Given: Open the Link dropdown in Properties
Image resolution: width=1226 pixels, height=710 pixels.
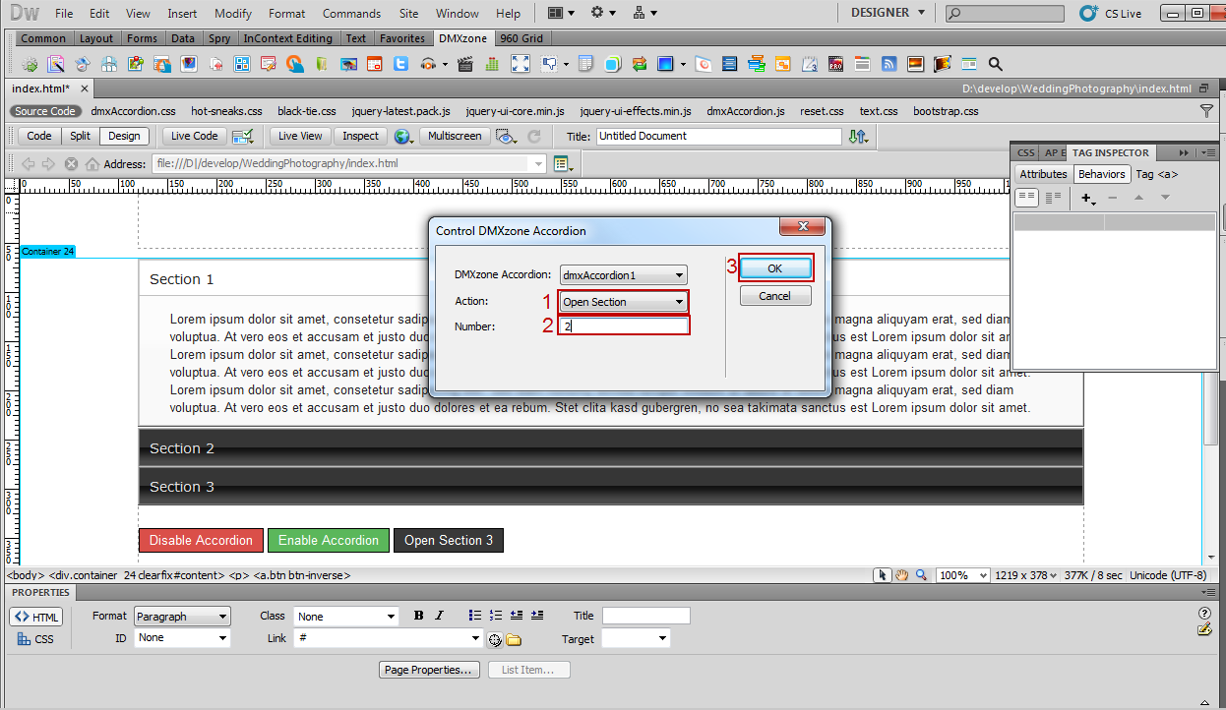Looking at the screenshot, I should click(388, 638).
